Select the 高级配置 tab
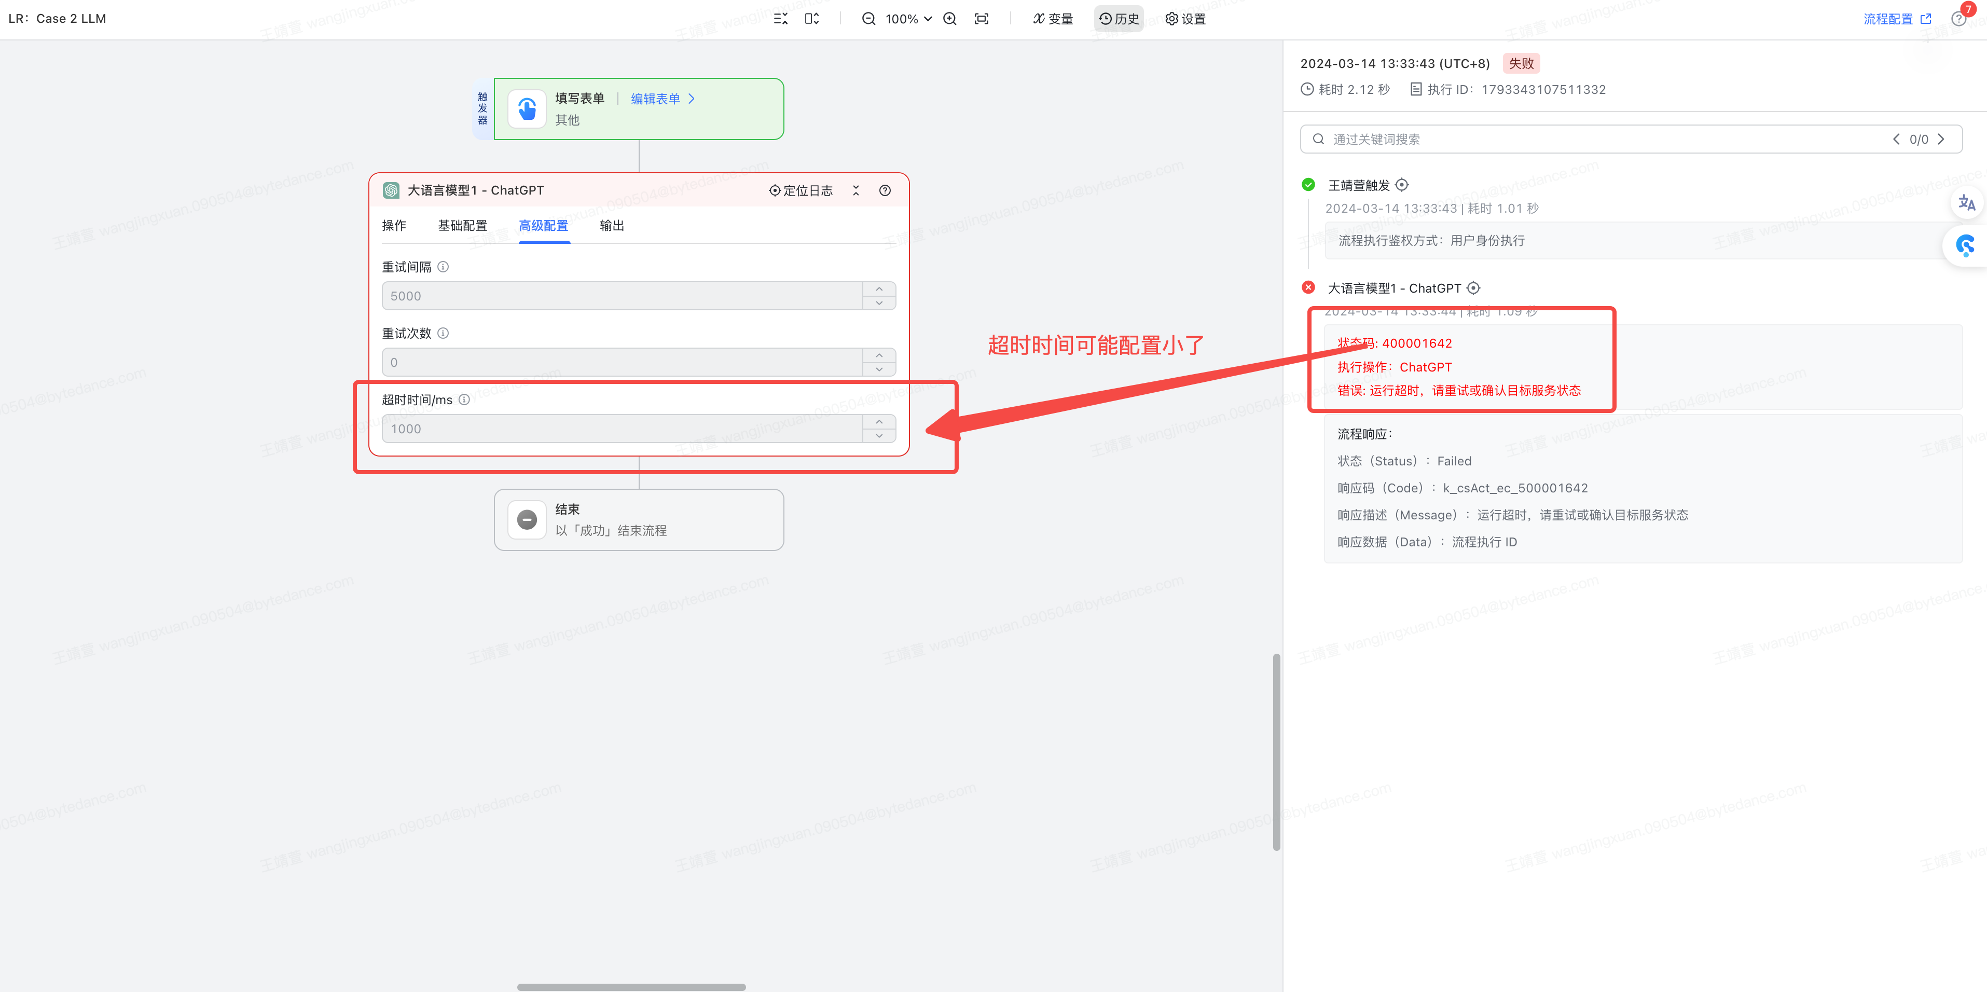The image size is (1987, 992). coord(544,225)
